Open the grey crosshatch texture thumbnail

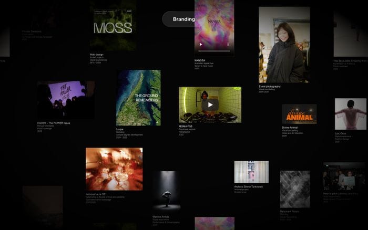point(295,189)
